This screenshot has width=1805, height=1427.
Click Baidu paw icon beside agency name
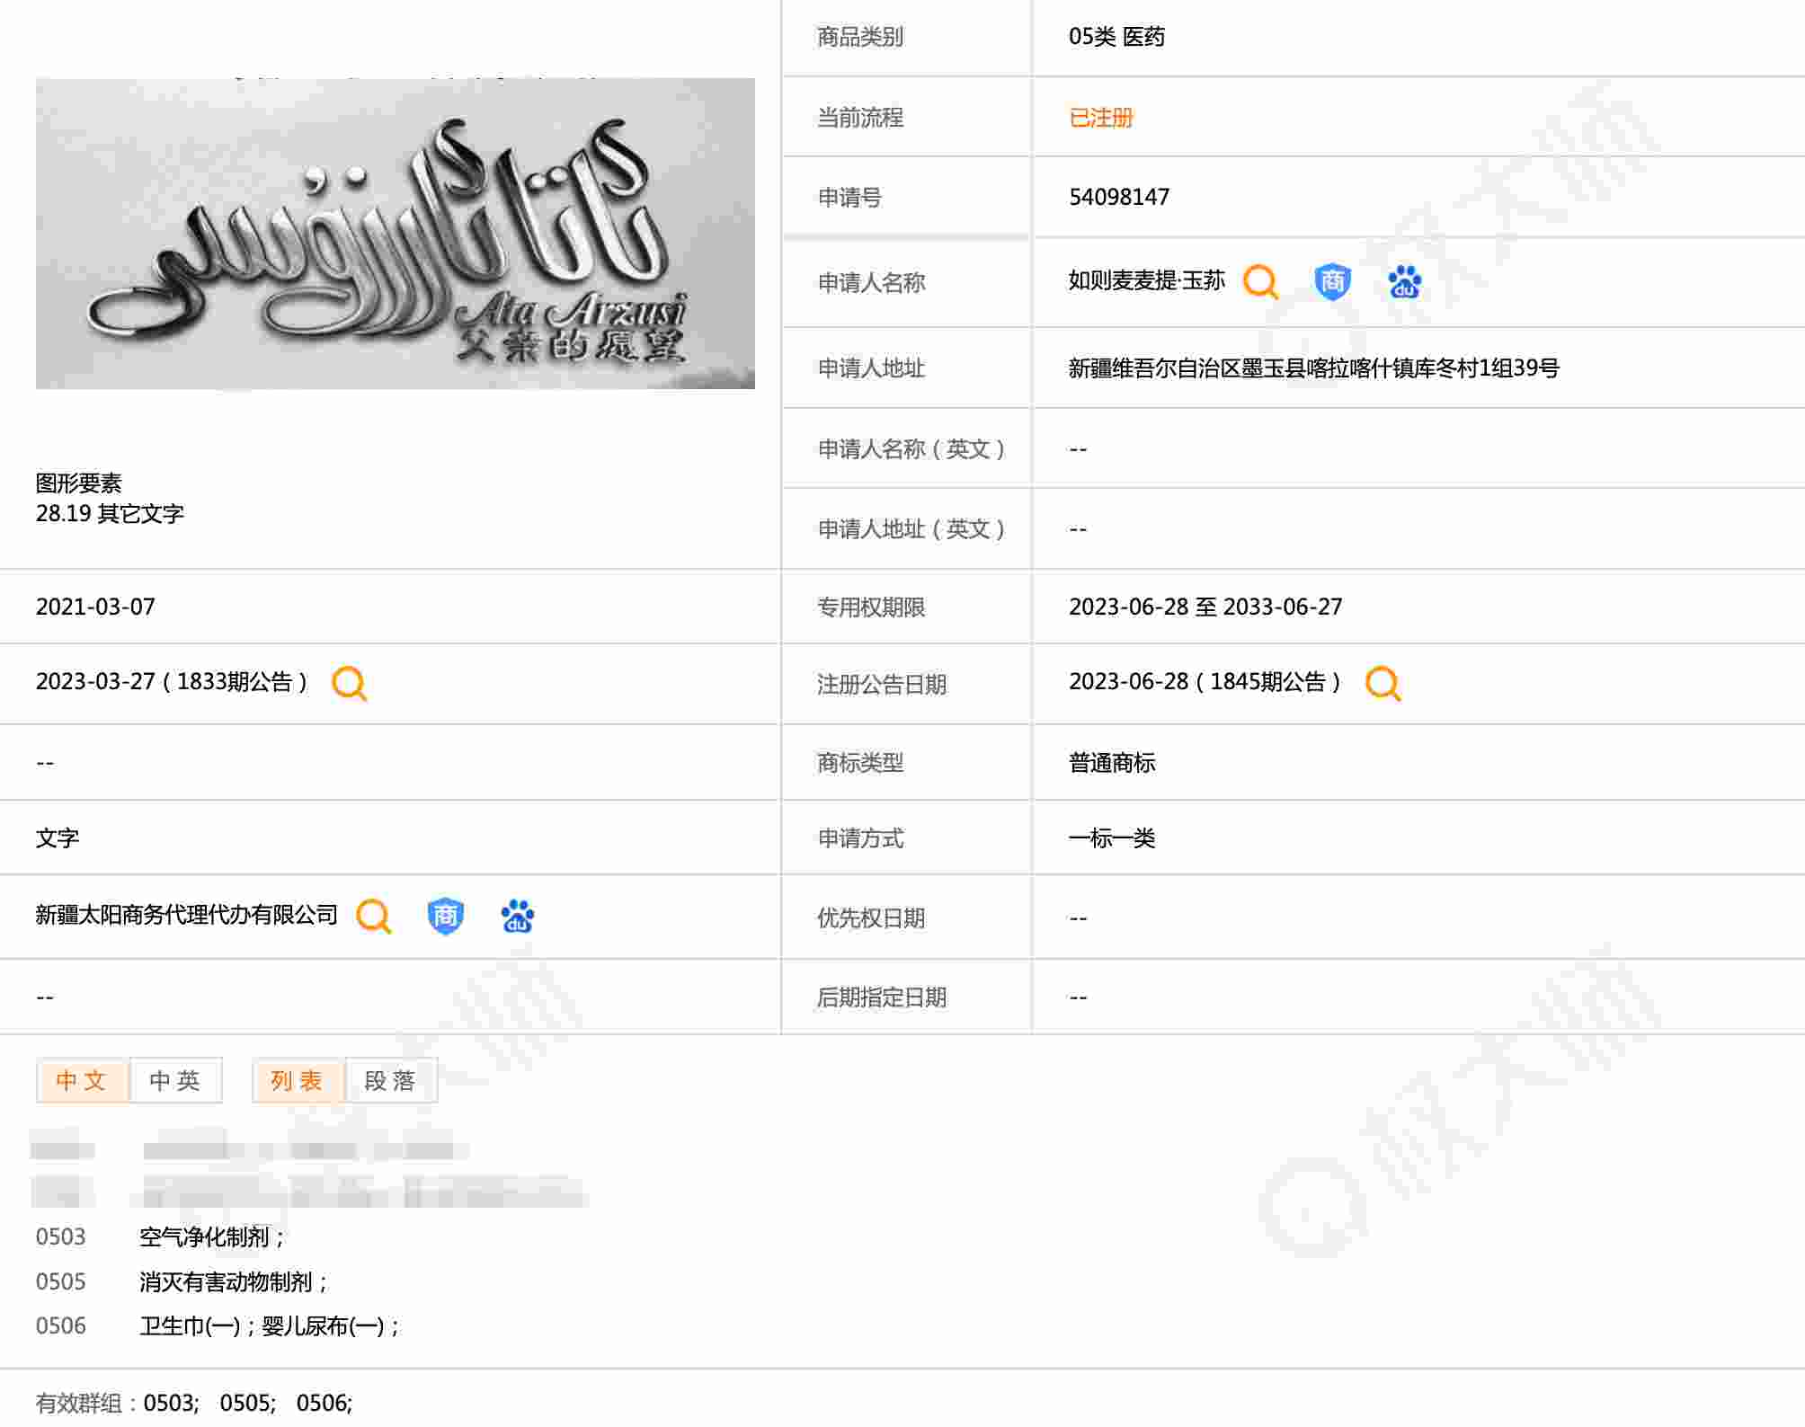coord(517,917)
